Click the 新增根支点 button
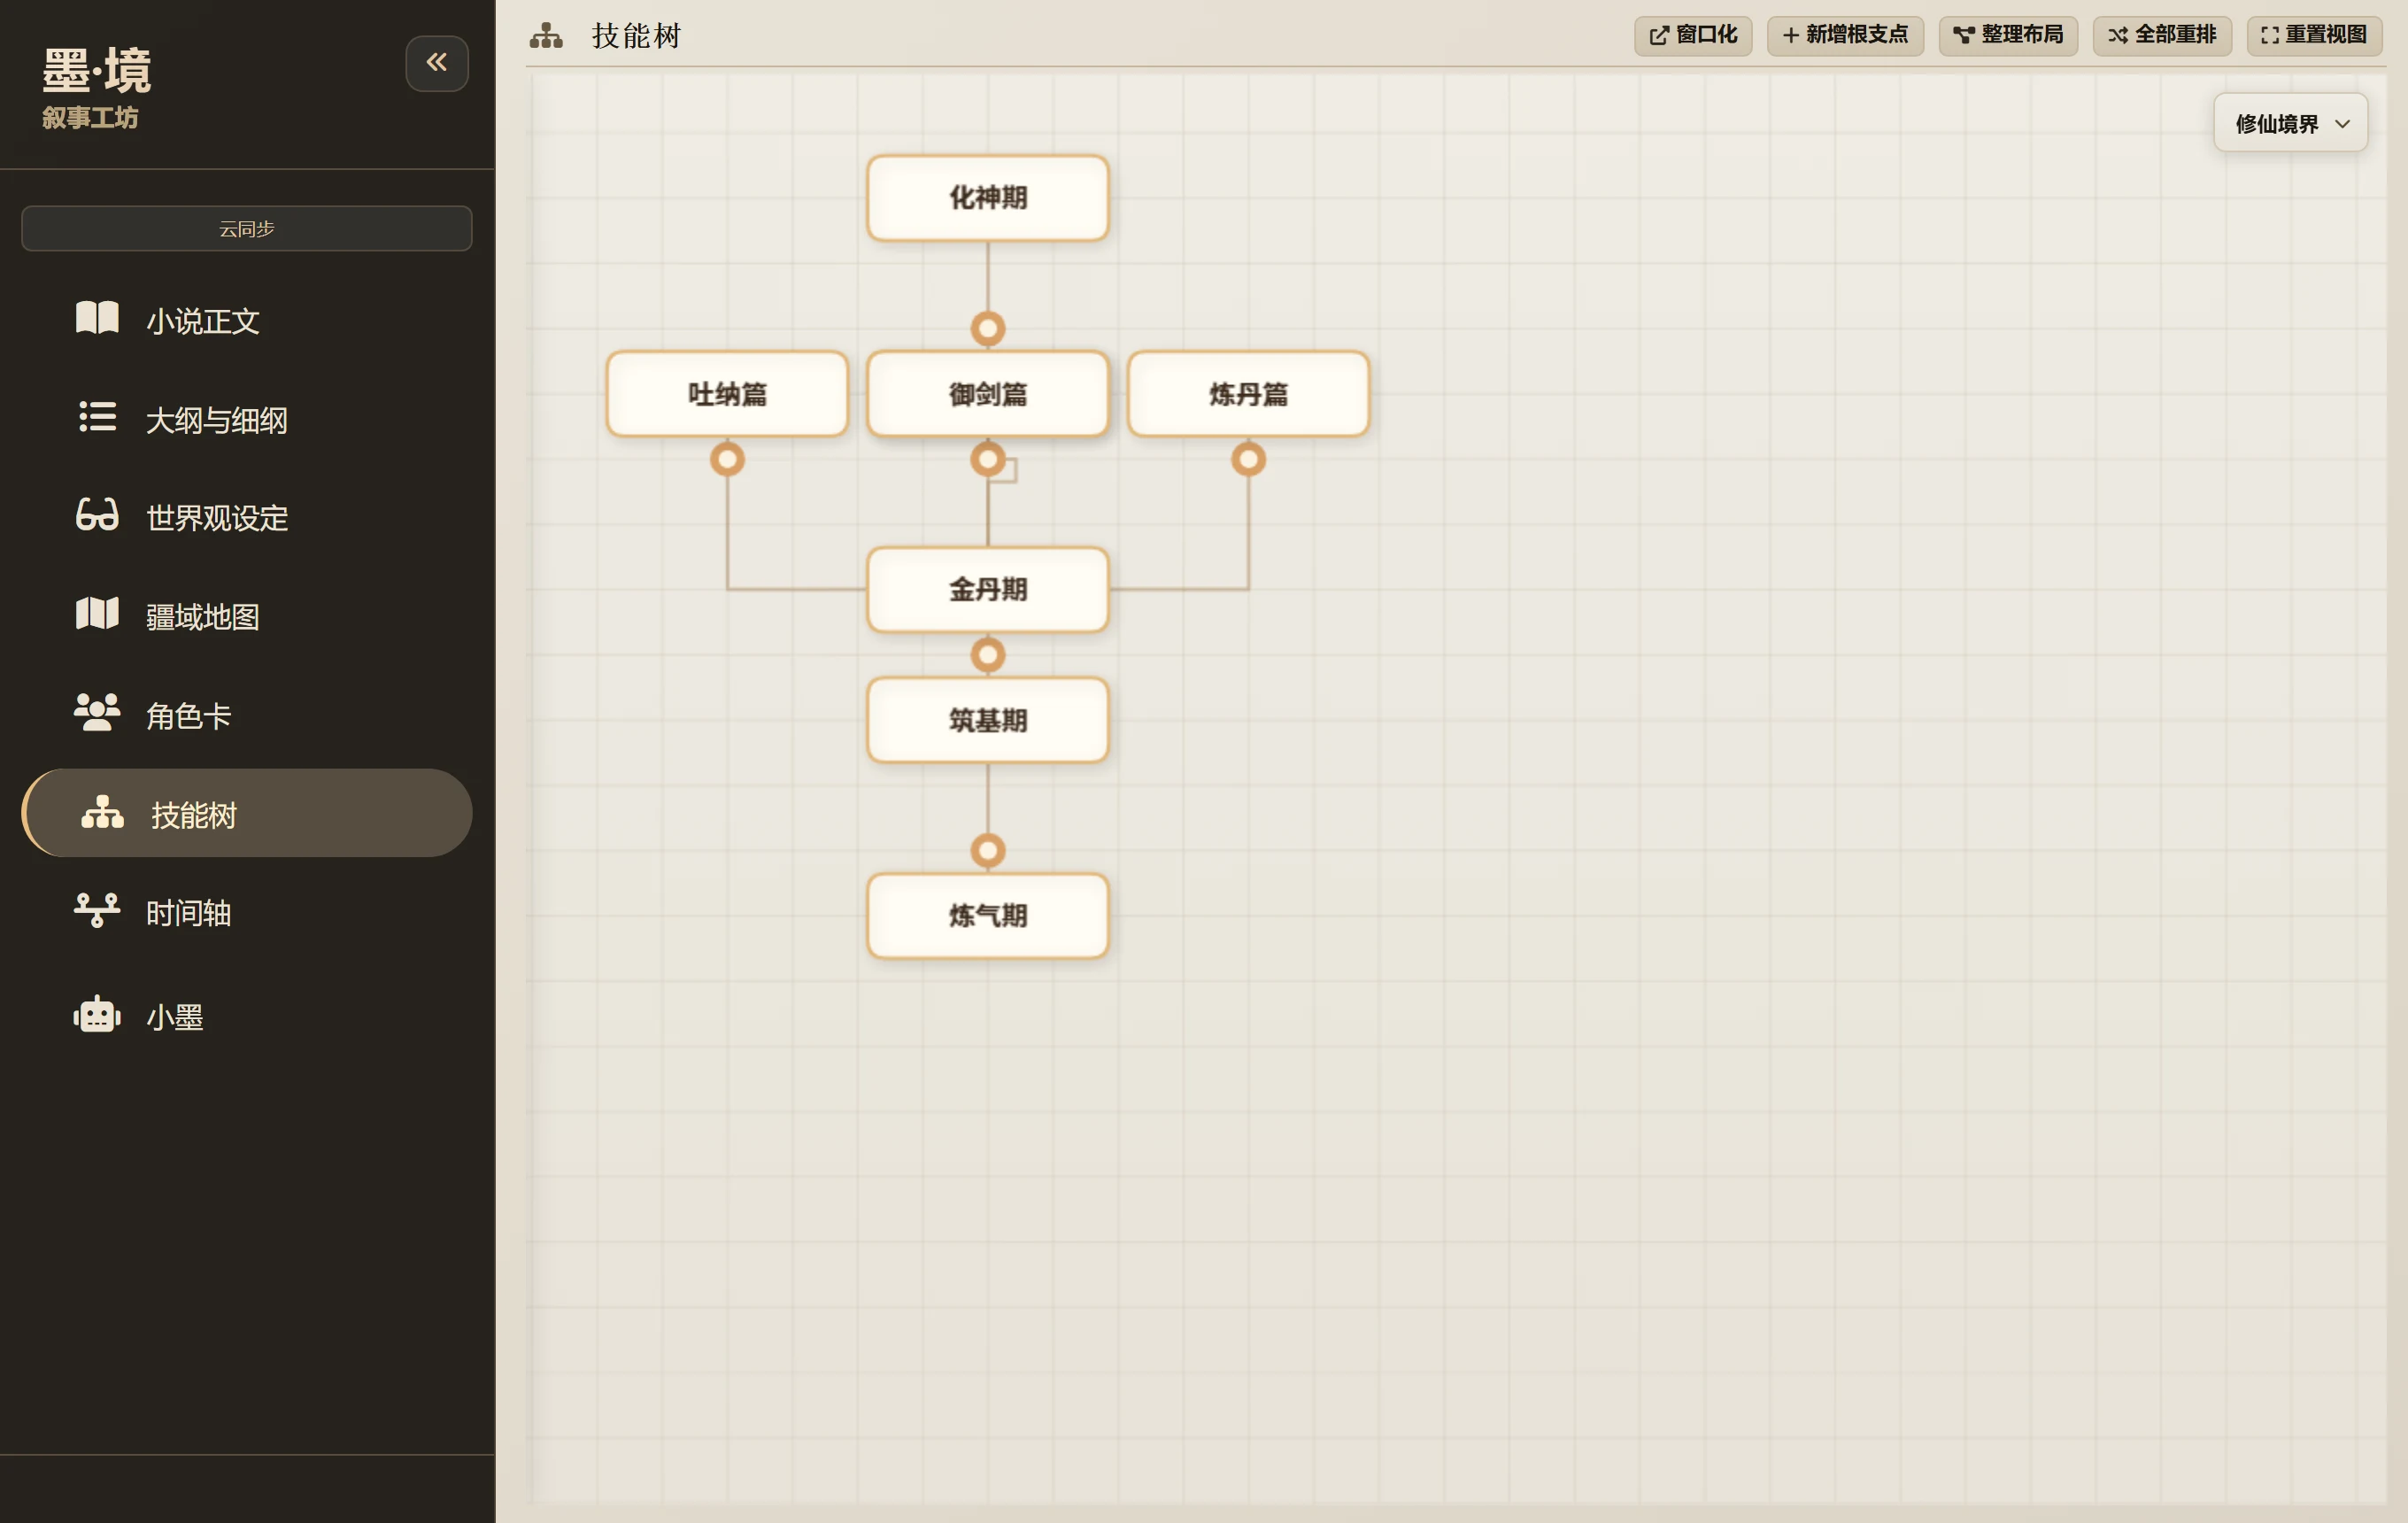The image size is (2408, 1523). coord(1845,35)
